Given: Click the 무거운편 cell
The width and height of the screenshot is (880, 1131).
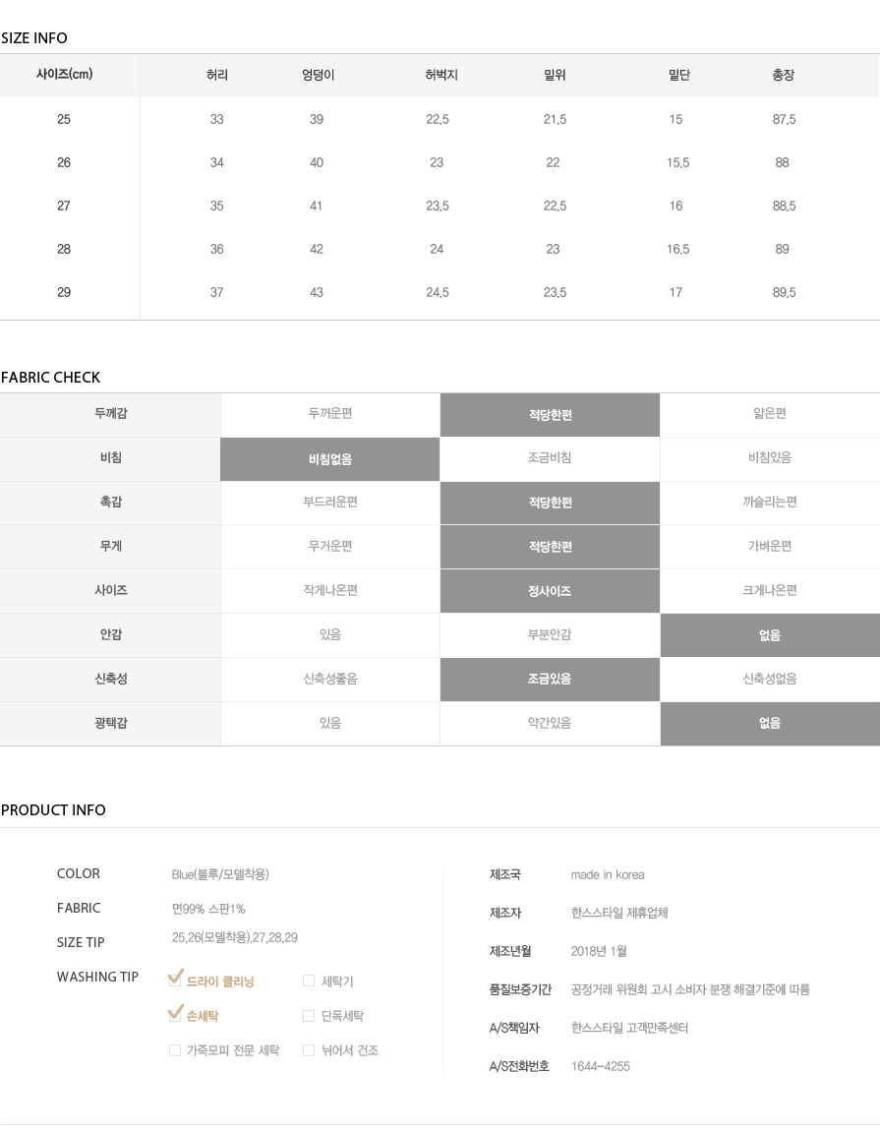Looking at the screenshot, I should 330,546.
